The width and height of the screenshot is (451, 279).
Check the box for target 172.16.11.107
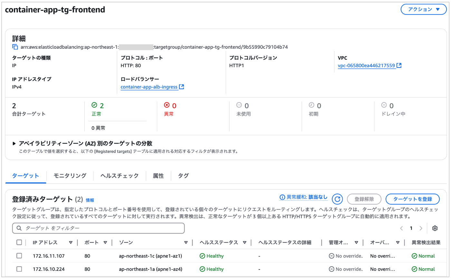tap(19, 256)
